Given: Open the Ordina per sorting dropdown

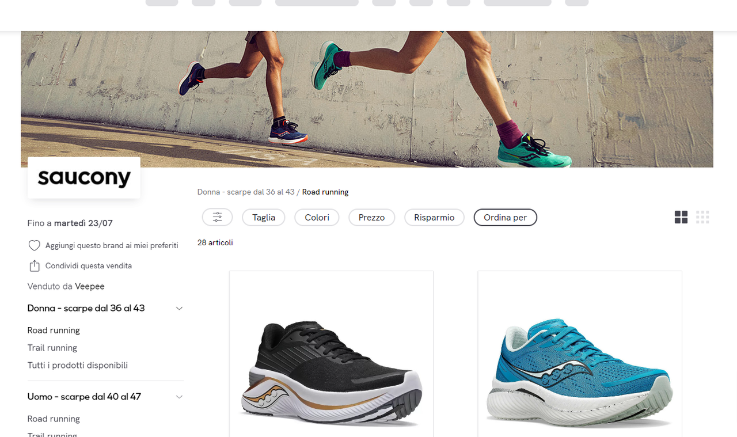Looking at the screenshot, I should point(505,217).
